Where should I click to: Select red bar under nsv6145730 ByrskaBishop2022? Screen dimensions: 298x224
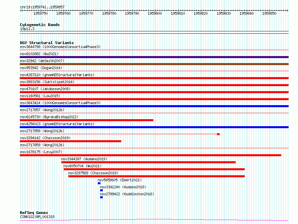(x=86, y=120)
